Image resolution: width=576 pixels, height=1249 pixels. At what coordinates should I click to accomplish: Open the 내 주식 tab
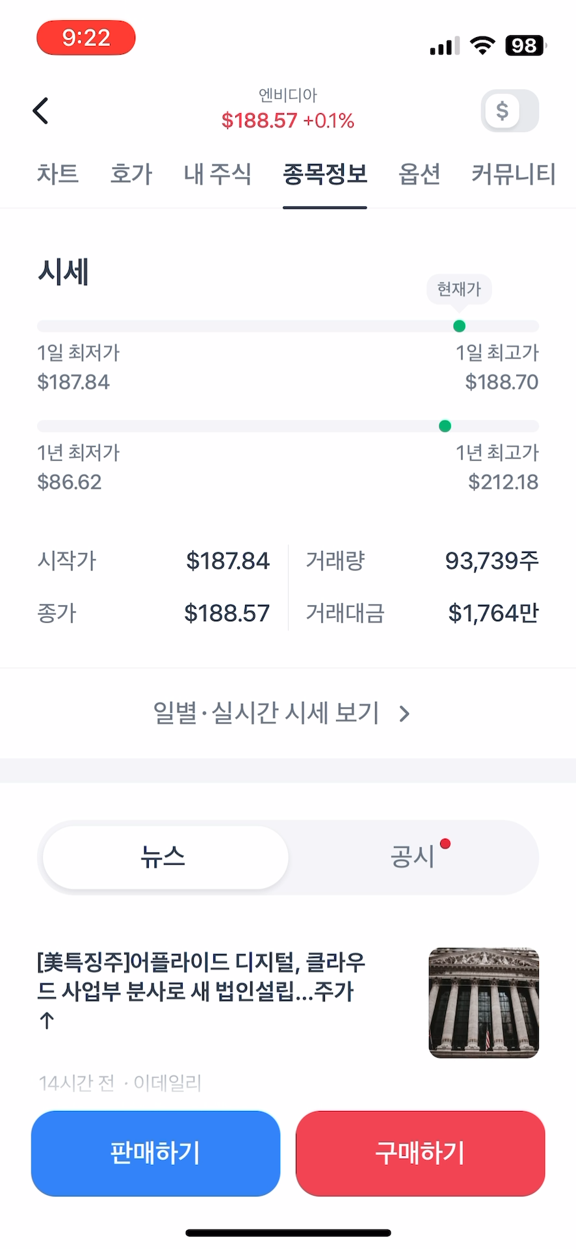point(217,174)
